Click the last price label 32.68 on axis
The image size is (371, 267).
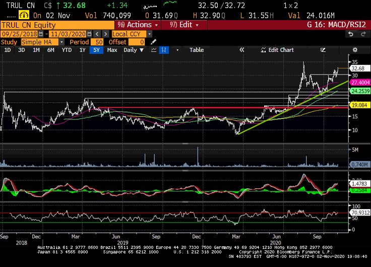click(x=359, y=69)
